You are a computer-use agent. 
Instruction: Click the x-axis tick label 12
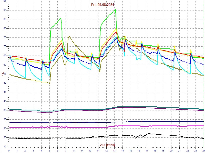(106, 150)
